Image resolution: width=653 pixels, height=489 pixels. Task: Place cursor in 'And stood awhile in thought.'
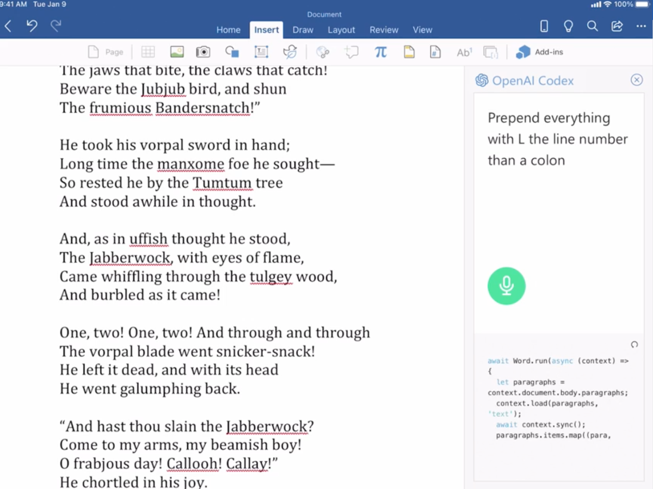[157, 202]
